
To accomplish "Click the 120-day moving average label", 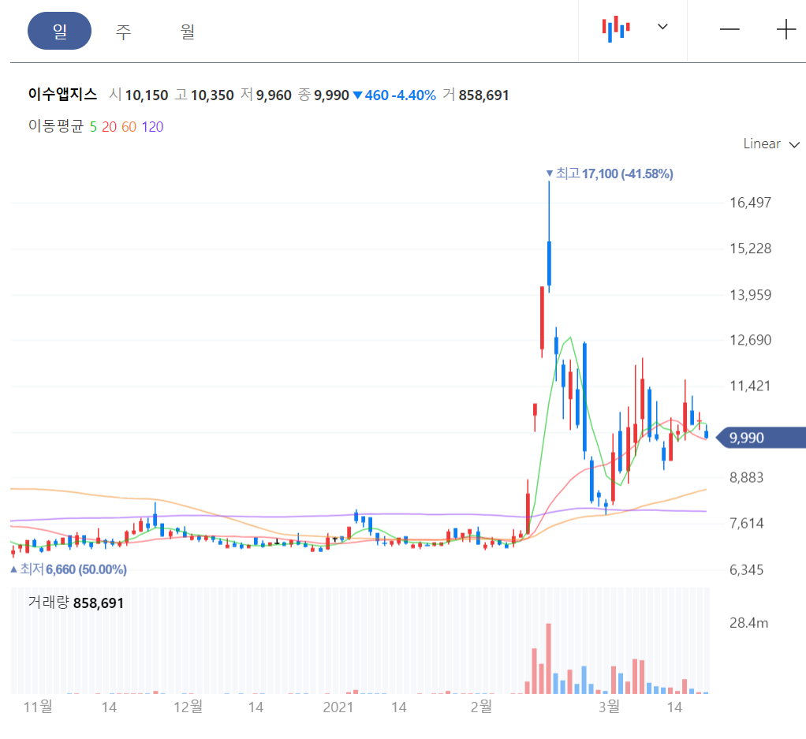I will point(153,127).
